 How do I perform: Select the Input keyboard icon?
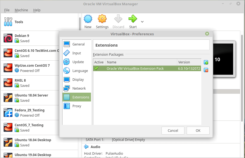tap(67, 53)
